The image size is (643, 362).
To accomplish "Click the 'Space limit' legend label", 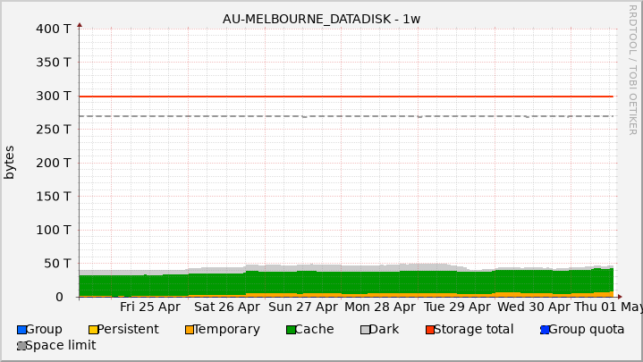I will (61, 346).
